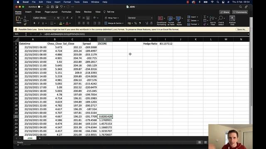Expand the Merge & Centre dropdown
This screenshot has height=149, width=266.
tap(123, 23)
